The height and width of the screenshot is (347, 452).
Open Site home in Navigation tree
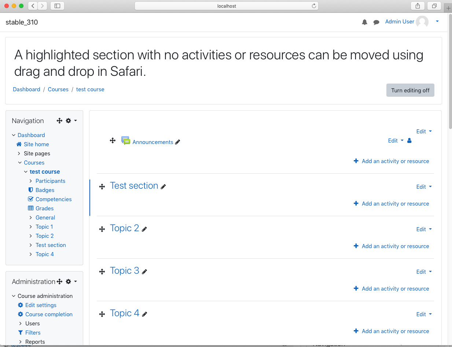36,144
